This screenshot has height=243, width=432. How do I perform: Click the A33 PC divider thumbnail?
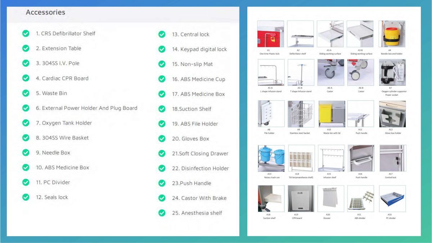392,198
